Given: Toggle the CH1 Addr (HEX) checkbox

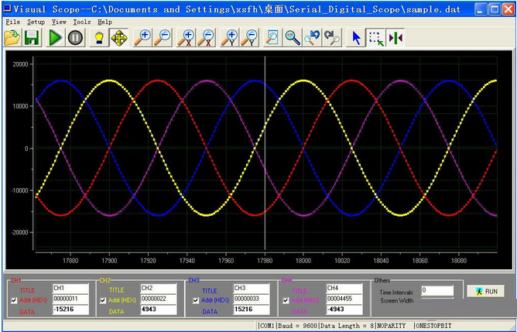Looking at the screenshot, I should coord(13,300).
